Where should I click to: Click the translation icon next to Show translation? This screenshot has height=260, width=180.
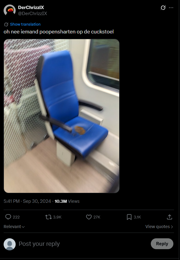pos(6,24)
